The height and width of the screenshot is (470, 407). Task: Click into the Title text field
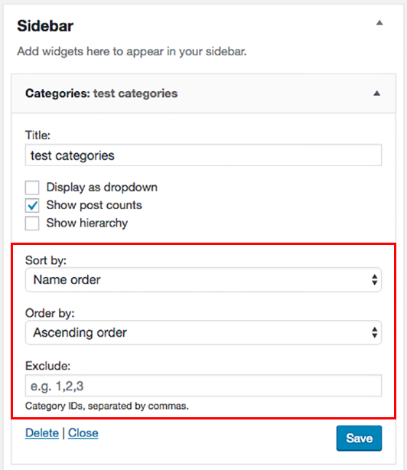203,155
